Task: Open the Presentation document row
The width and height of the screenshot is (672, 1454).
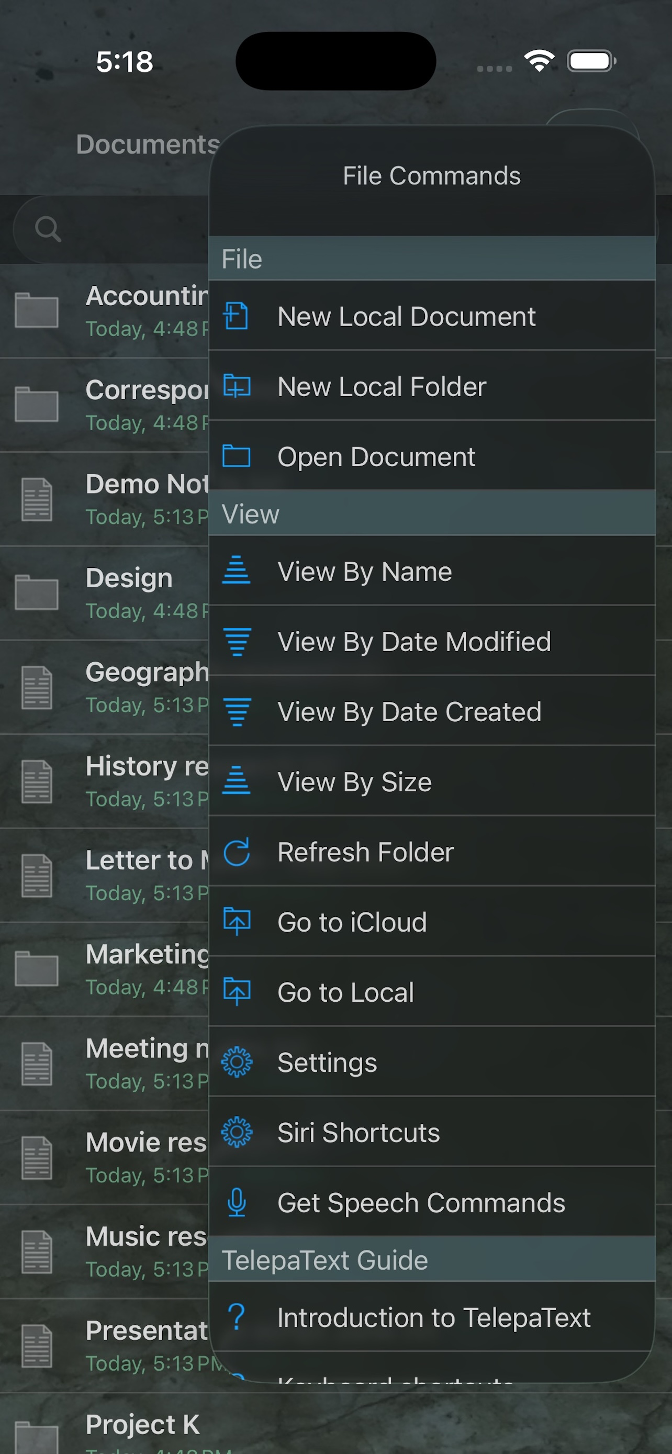Action: tap(104, 1345)
